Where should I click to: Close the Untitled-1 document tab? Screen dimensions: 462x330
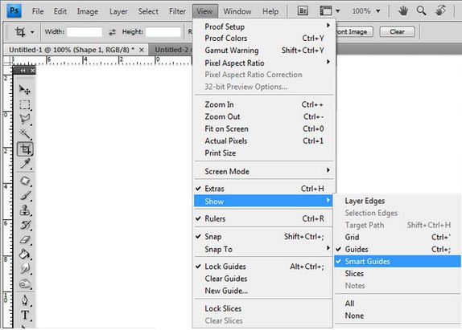142,50
